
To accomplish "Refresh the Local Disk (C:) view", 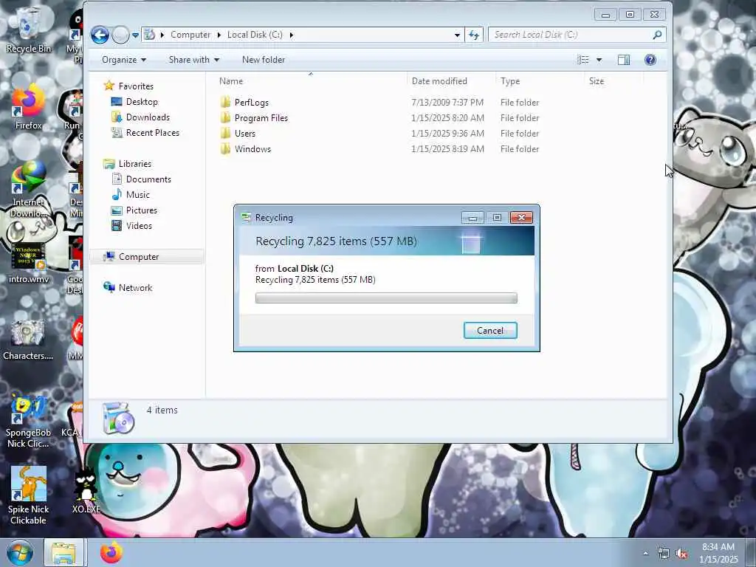I will [x=474, y=35].
